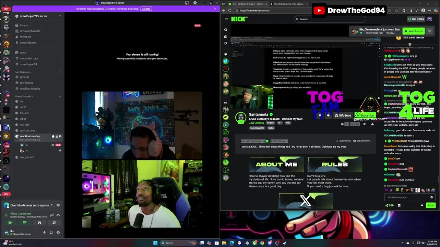The height and width of the screenshot is (247, 440).
Task: Open chat for the reaction tuesday voice channel
Action: (53, 137)
